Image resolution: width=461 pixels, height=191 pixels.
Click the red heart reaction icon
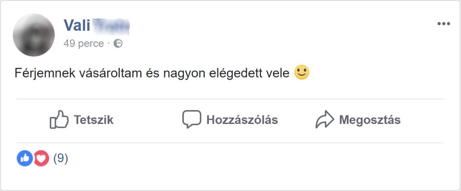click(41, 158)
